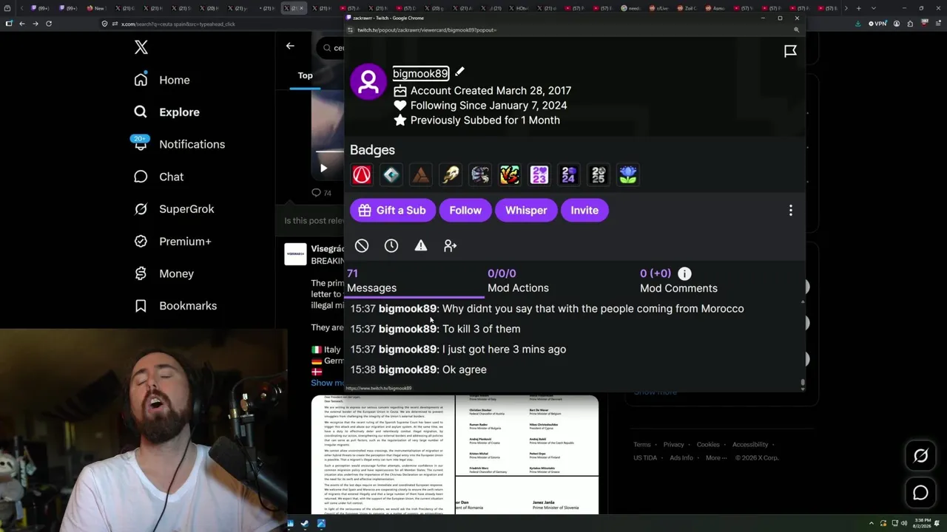Open Steam from the taskbar

click(x=304, y=524)
